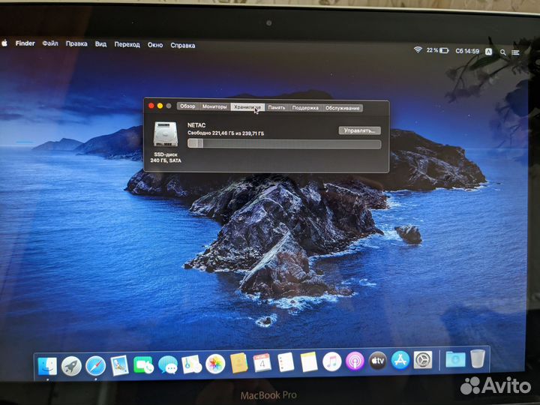Image resolution: width=540 pixels, height=405 pixels.
Task: Open Reminders list icon in Dock
Action: pos(286,362)
